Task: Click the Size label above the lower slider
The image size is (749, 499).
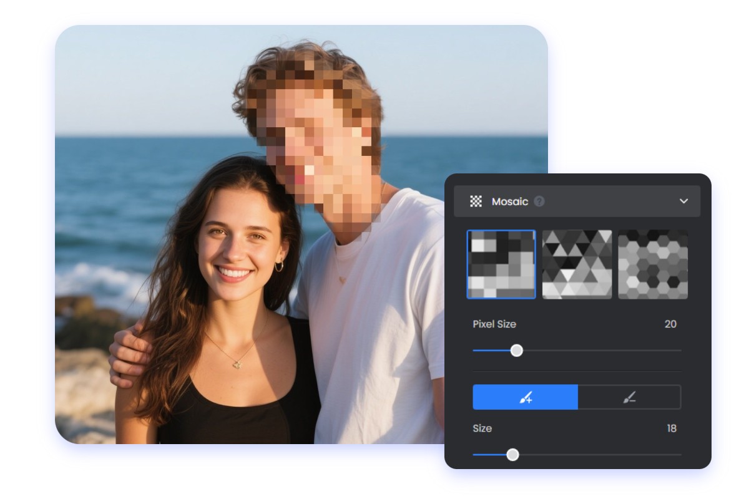Action: coord(482,429)
